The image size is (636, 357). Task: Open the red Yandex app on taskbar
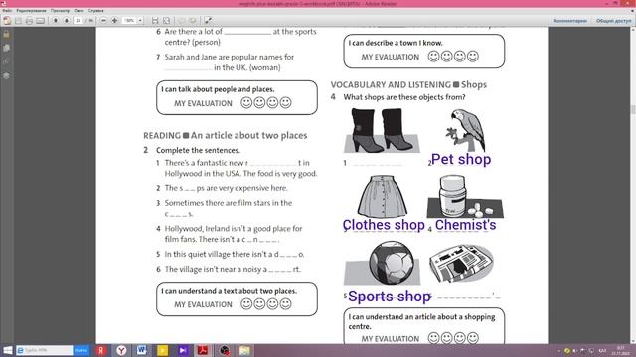pyautogui.click(x=101, y=350)
